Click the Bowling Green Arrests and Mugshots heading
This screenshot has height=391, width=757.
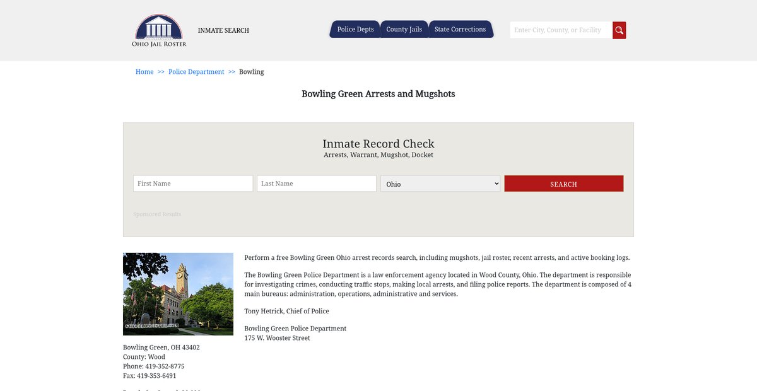pyautogui.click(x=378, y=94)
